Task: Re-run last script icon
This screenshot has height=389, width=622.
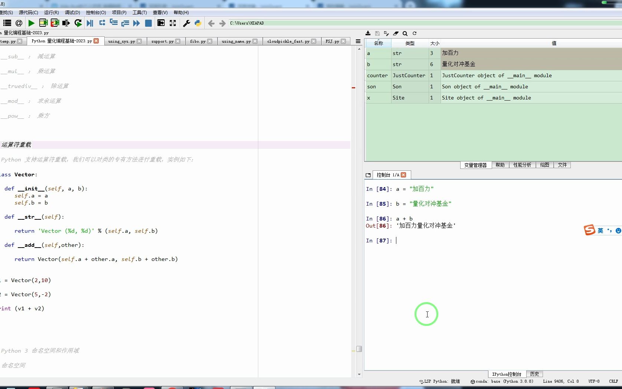Action: point(78,23)
